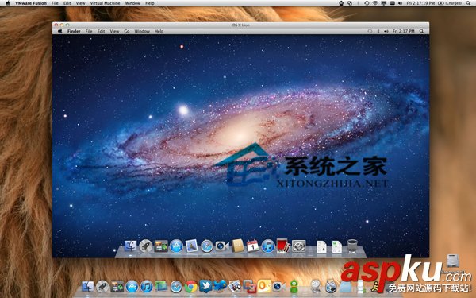
Task: Click host Wi-Fi status icon
Action: point(375,3)
